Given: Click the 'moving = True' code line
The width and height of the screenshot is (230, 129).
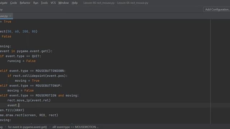Looking at the screenshot, I should [27, 81].
